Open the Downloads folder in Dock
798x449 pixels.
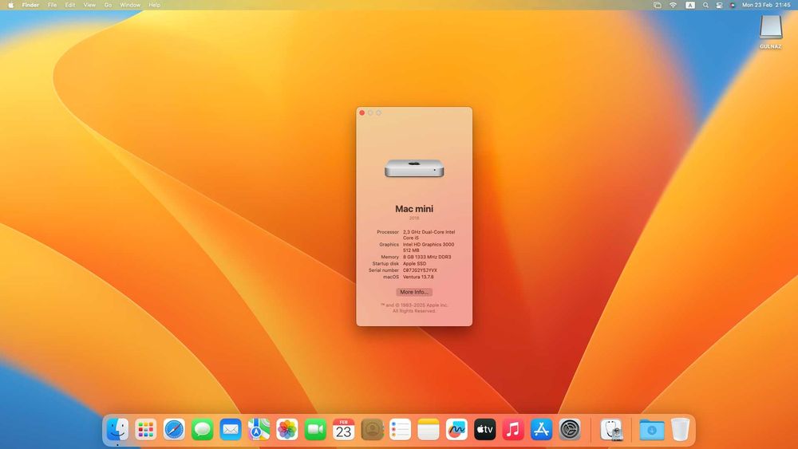[x=652, y=430]
